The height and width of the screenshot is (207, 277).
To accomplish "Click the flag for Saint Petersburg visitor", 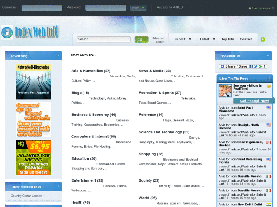I will [269, 159].
